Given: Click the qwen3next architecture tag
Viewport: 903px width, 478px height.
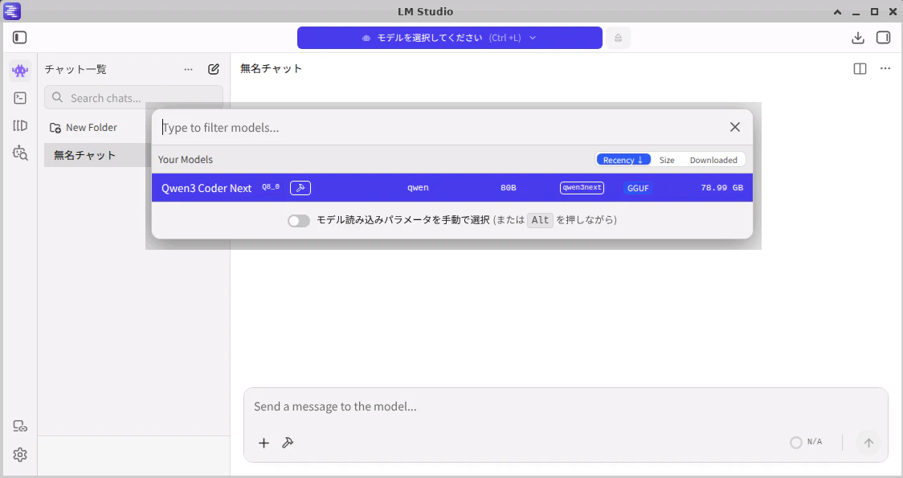Looking at the screenshot, I should click(x=582, y=188).
